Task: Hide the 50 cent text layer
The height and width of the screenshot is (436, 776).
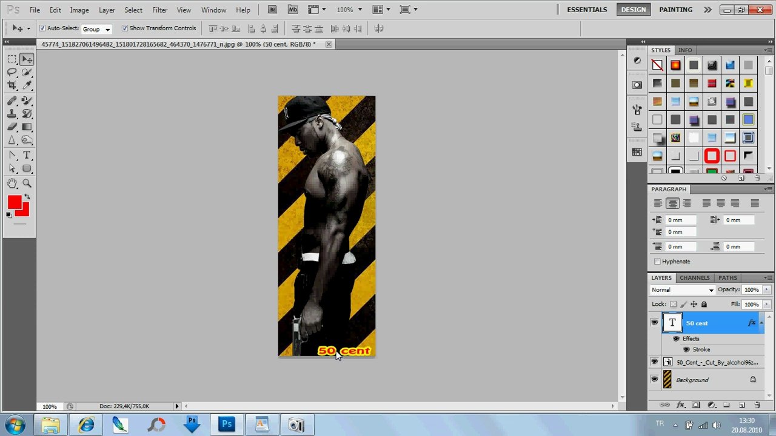Action: [x=654, y=323]
